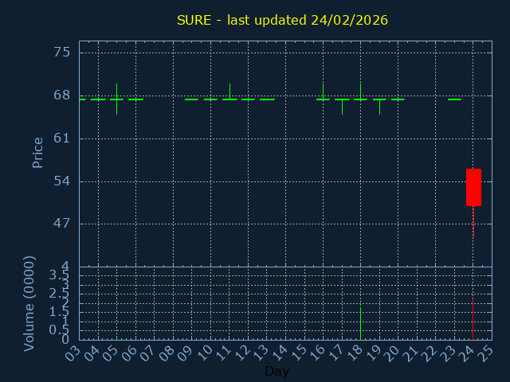Click the day 23 flat green candle
The height and width of the screenshot is (382, 510).
[x=454, y=99]
